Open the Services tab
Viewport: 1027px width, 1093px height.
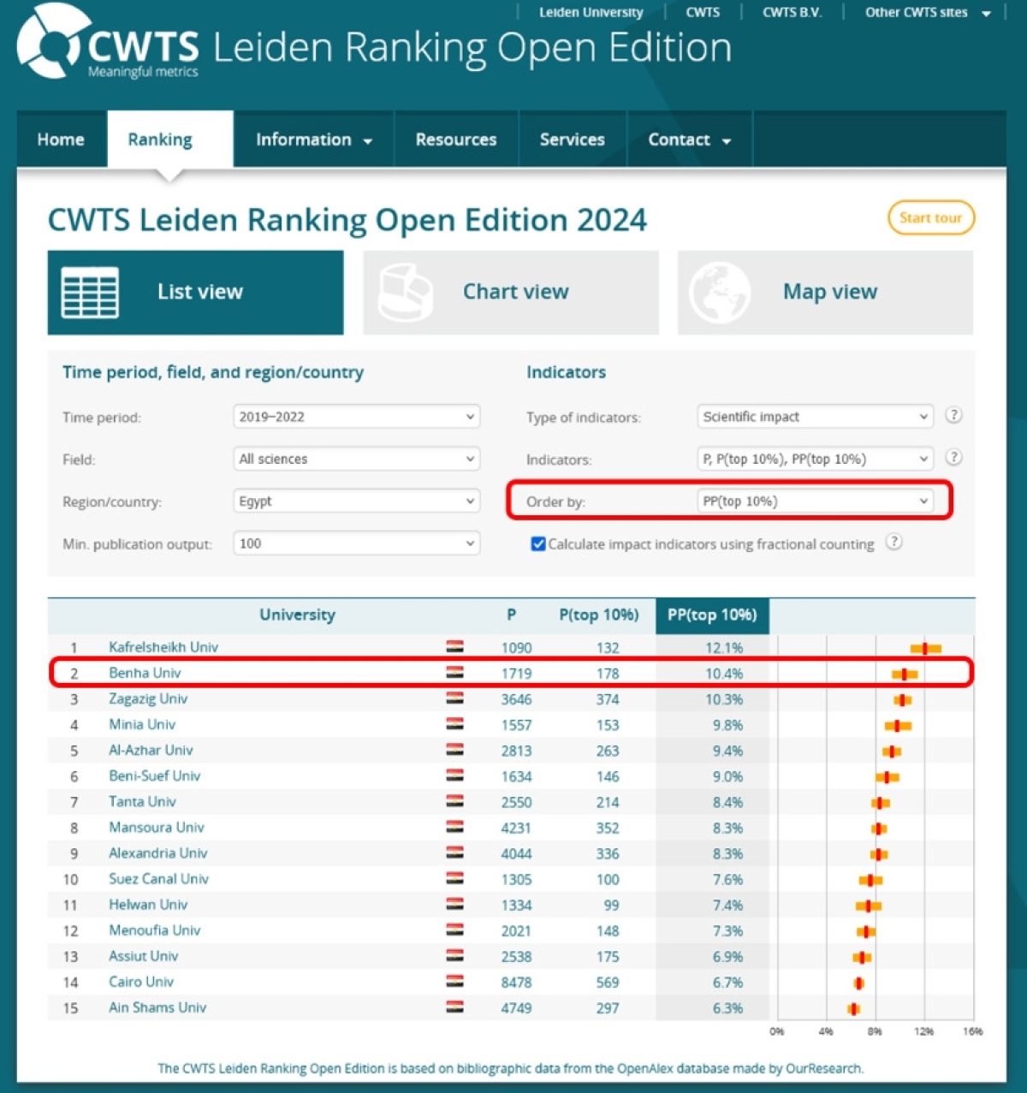coord(573,140)
